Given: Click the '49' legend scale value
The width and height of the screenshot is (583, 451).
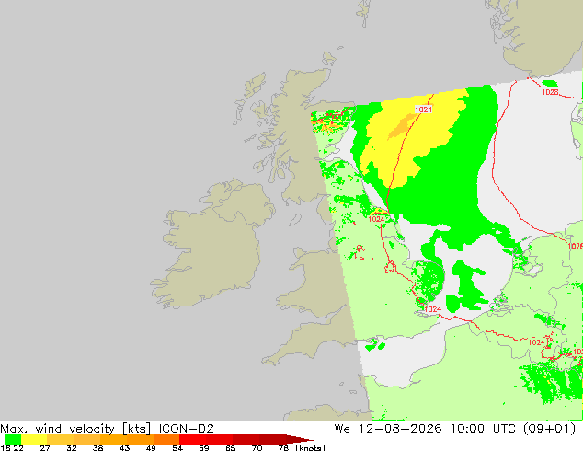Looking at the screenshot, I should (x=151, y=447).
